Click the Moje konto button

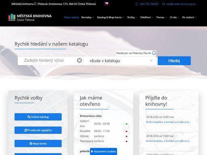[38, 143]
